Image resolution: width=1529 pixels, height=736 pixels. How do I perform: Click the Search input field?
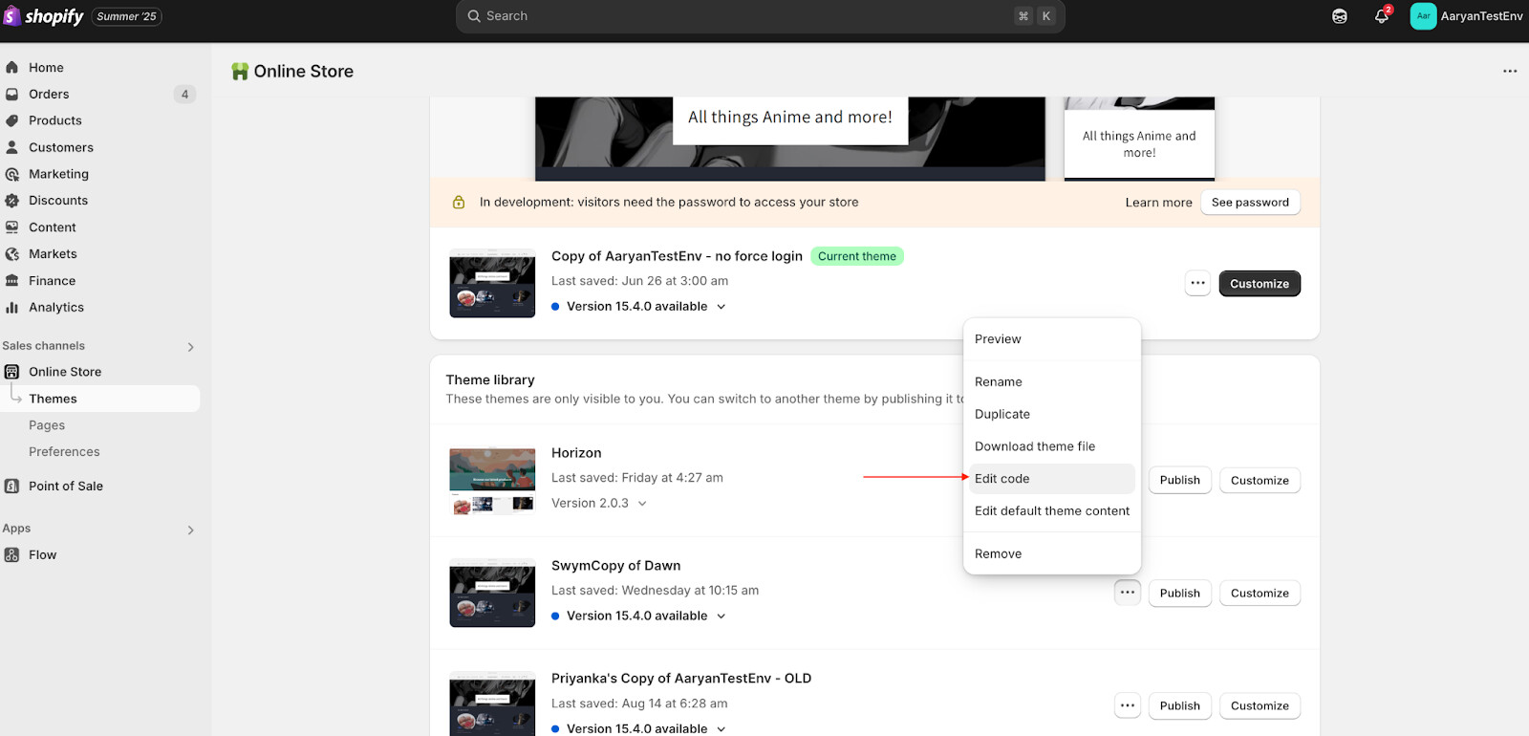coord(761,16)
